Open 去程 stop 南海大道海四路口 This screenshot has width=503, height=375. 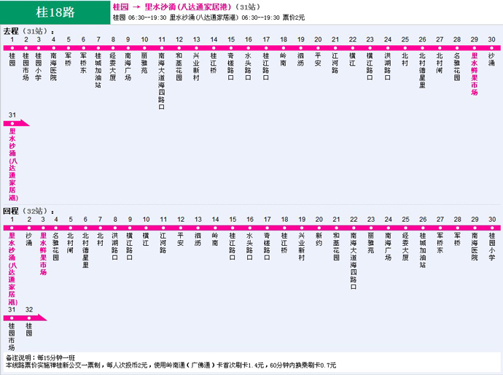point(162,81)
